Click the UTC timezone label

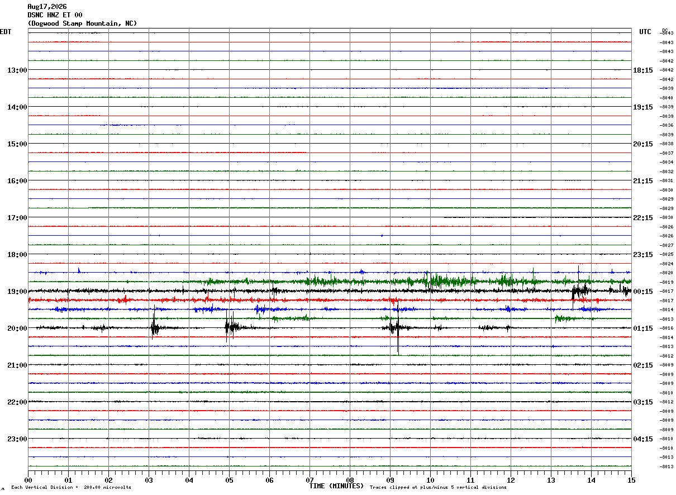pos(645,32)
